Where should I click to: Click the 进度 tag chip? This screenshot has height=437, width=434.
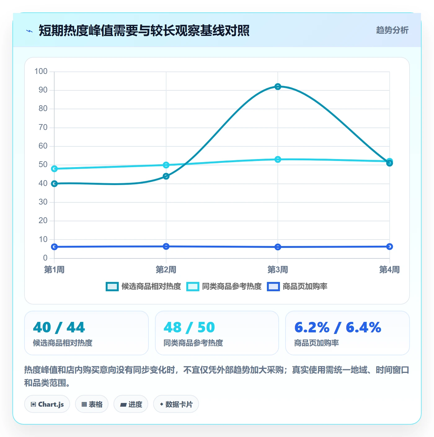pyautogui.click(x=131, y=404)
